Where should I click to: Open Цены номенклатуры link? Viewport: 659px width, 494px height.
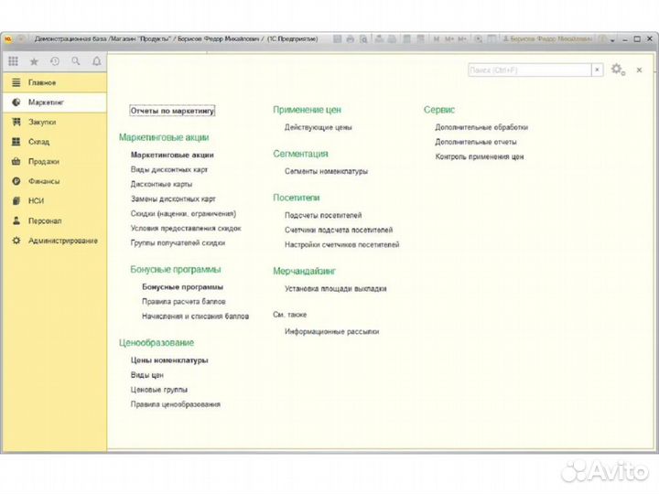169,360
